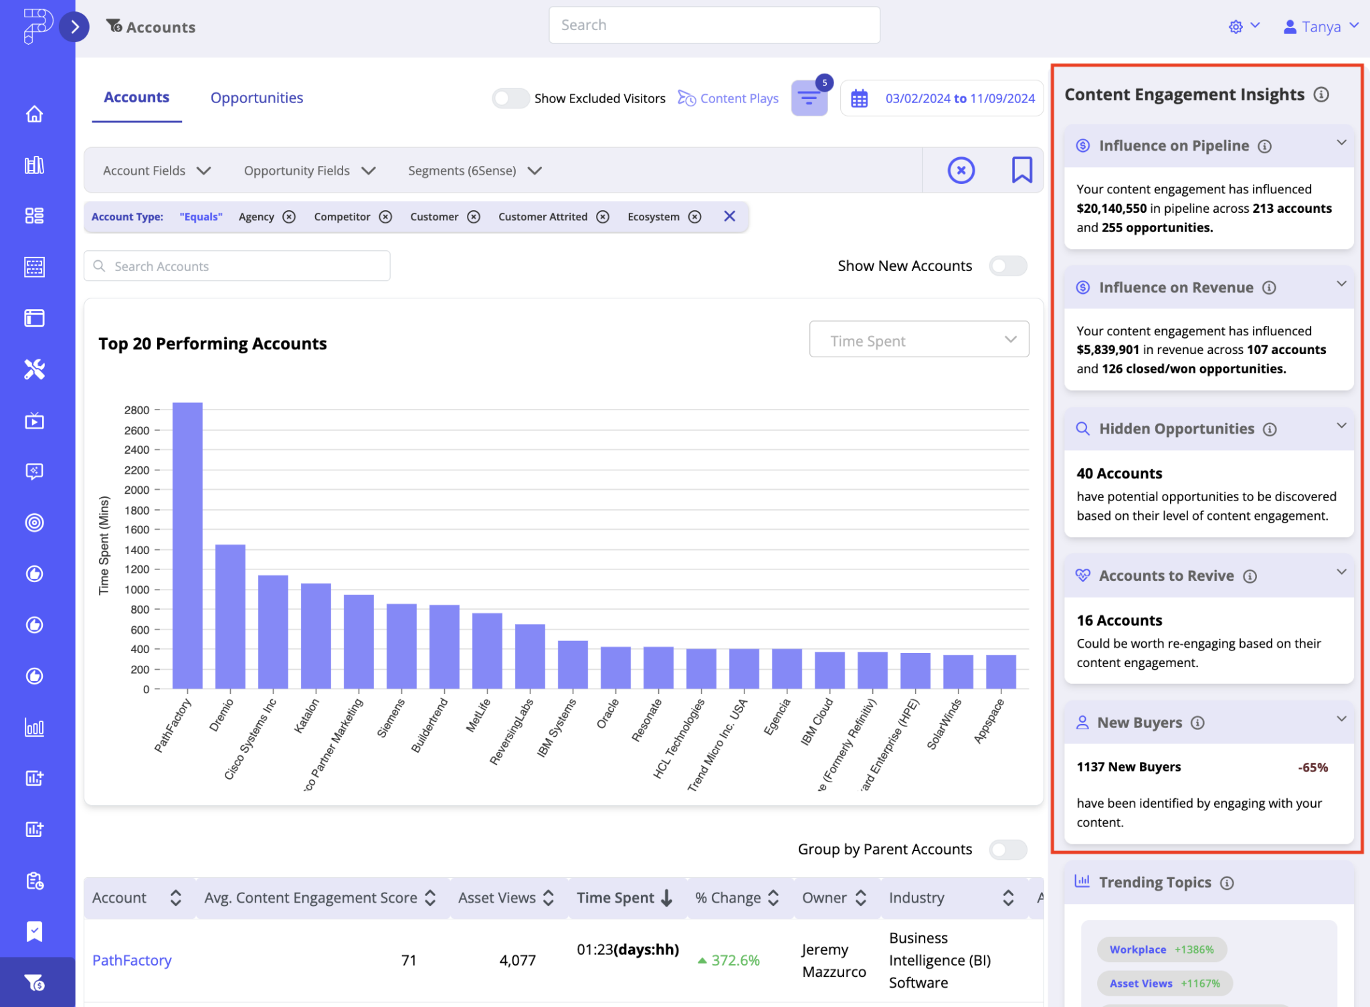Collapse the Influence on Pipeline card
Screen dimensions: 1370x1007
[1341, 143]
